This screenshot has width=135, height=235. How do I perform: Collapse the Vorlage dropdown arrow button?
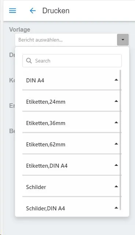[x=123, y=40]
